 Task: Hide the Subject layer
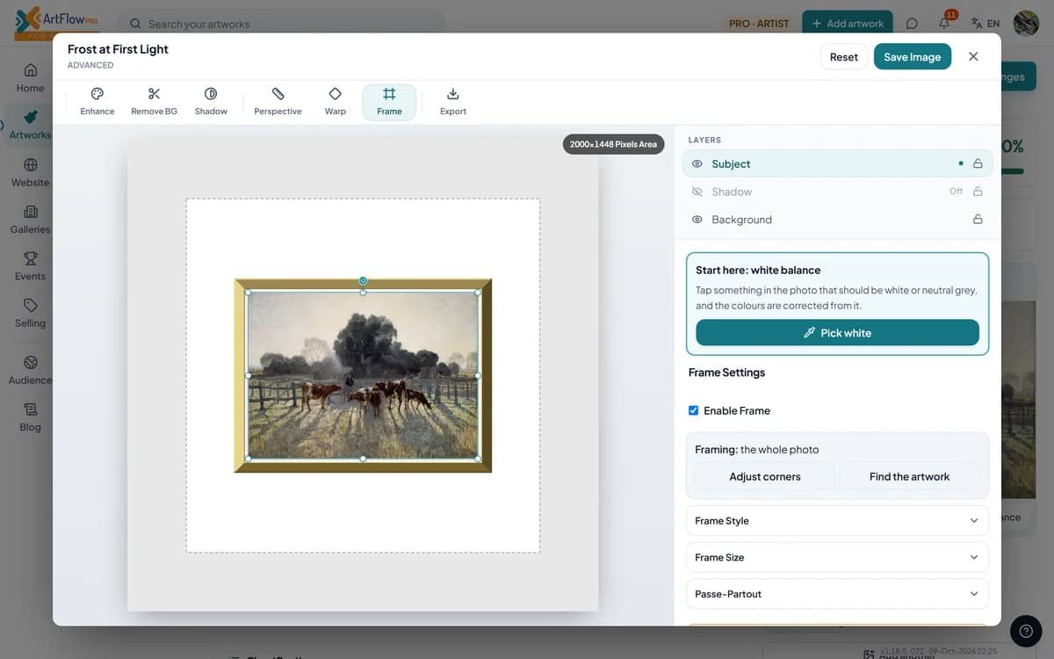(x=697, y=163)
